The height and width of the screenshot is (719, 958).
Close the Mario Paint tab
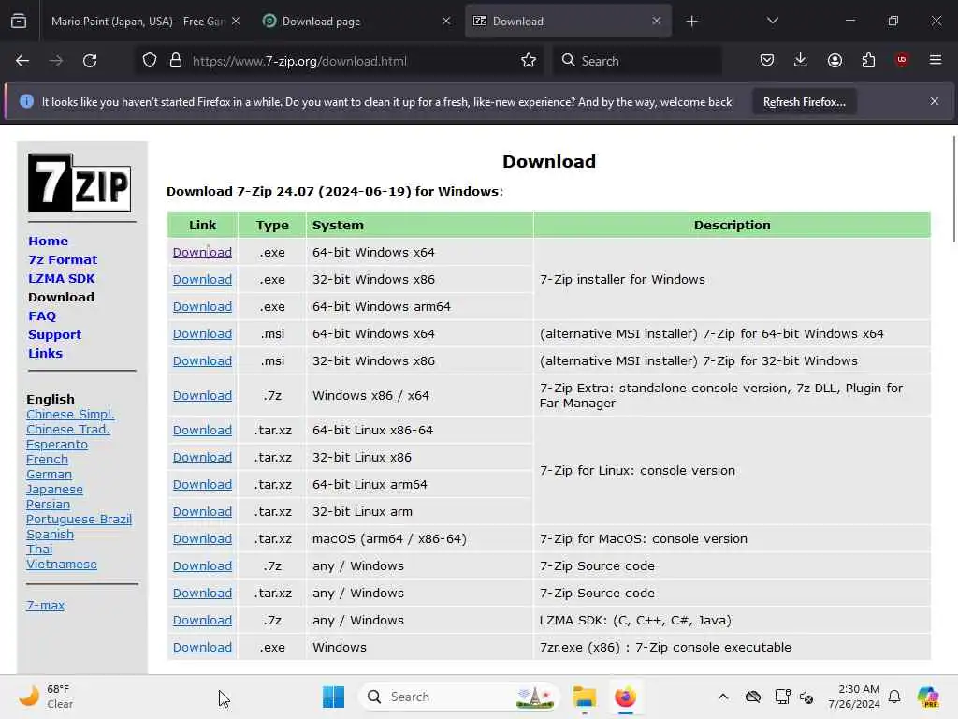pos(236,21)
